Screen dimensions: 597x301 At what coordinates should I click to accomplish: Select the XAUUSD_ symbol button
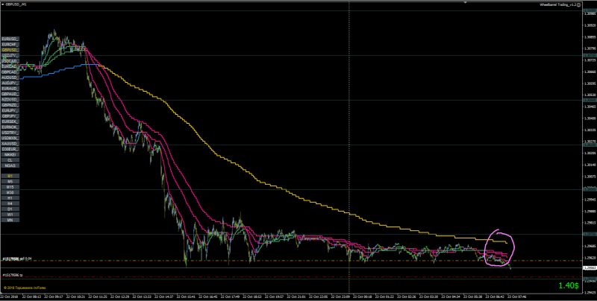point(10,144)
